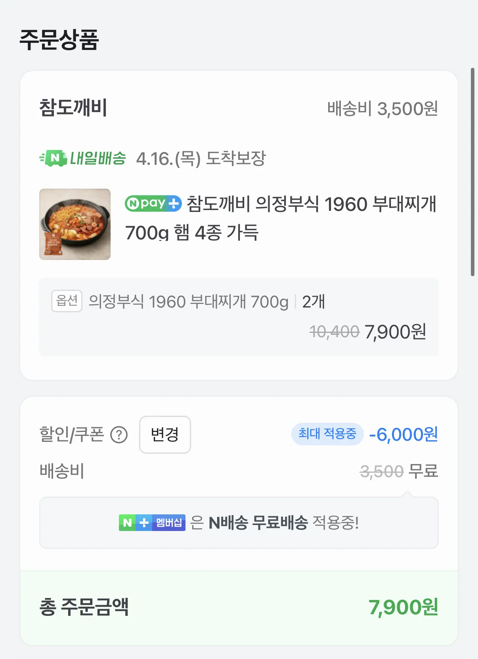Click the 배송비 3,500원 label in store header

[382, 109]
